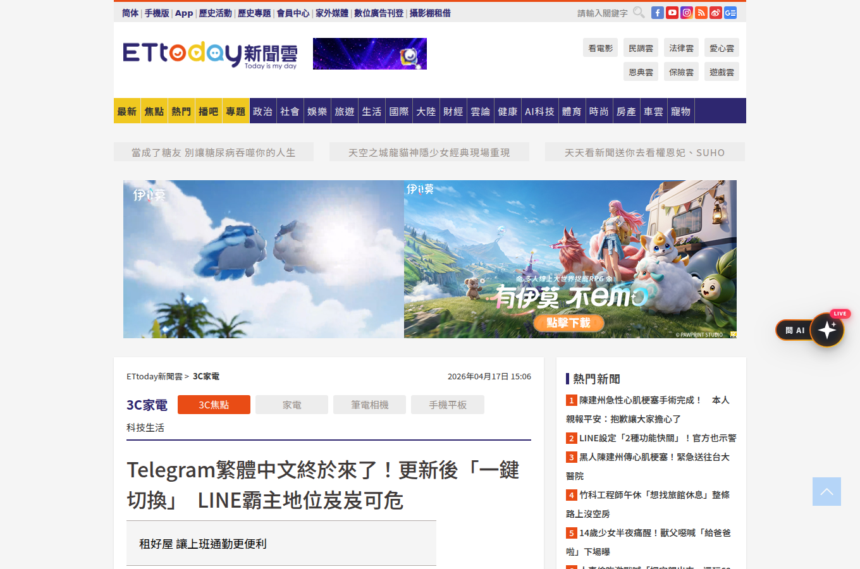Screen dimensions: 860x569
Task: Click the 手機版 link
Action: tap(157, 13)
